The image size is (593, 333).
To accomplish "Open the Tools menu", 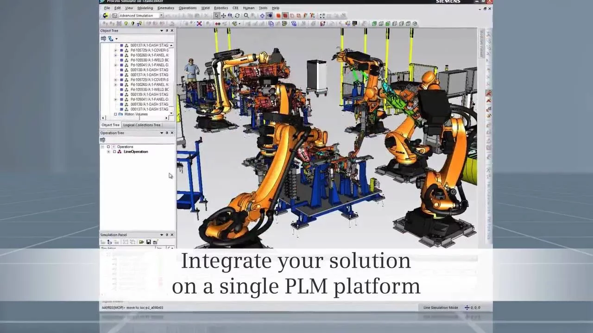I will pos(263,8).
